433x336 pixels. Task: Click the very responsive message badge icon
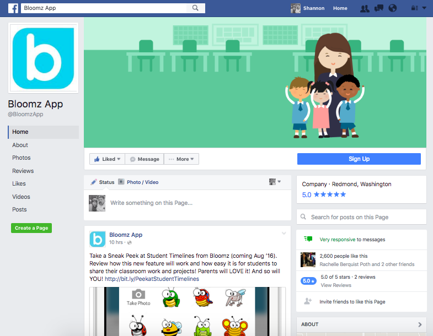tap(308, 239)
